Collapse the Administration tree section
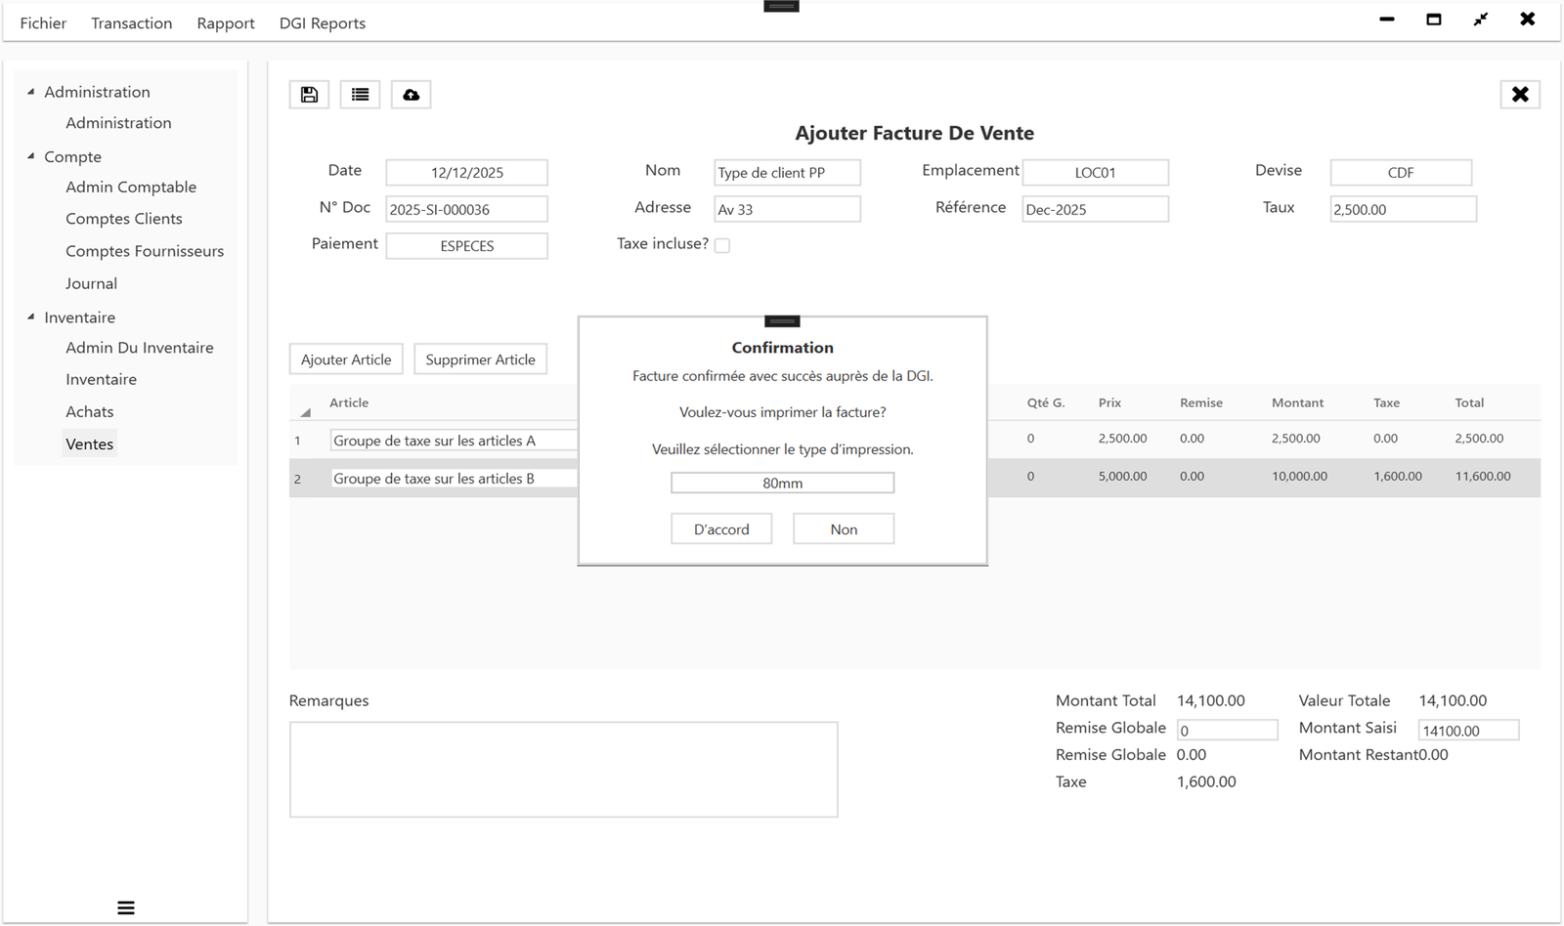The height and width of the screenshot is (926, 1564). click(x=32, y=91)
